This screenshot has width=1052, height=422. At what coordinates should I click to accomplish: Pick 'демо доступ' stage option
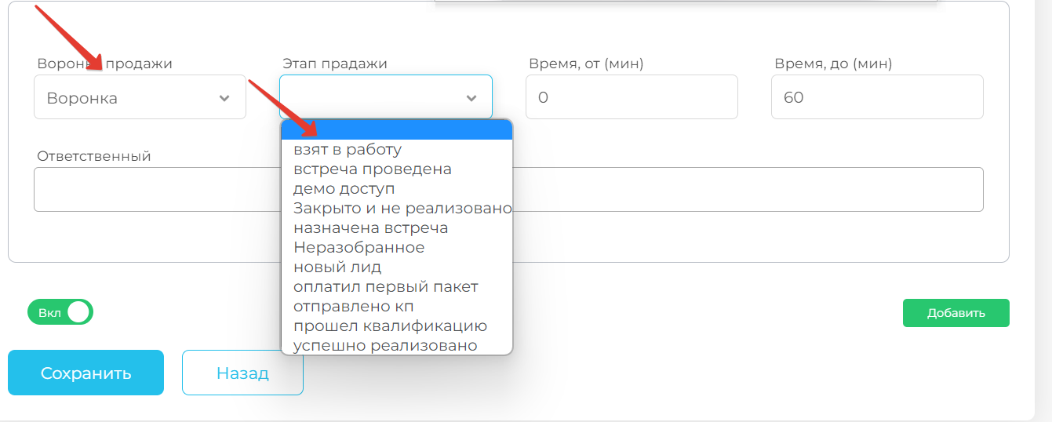344,188
